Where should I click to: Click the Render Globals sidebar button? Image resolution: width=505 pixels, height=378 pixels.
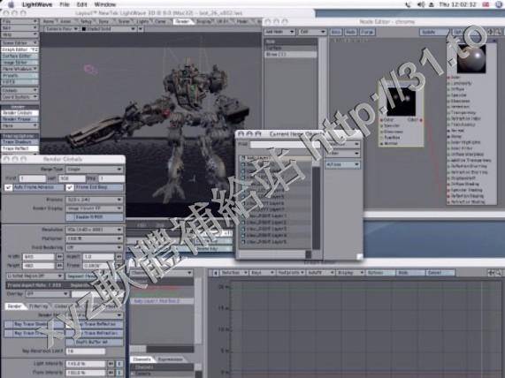(x=19, y=113)
